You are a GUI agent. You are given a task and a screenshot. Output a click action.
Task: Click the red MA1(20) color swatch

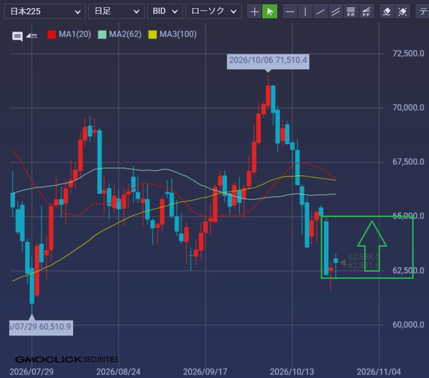coord(52,35)
